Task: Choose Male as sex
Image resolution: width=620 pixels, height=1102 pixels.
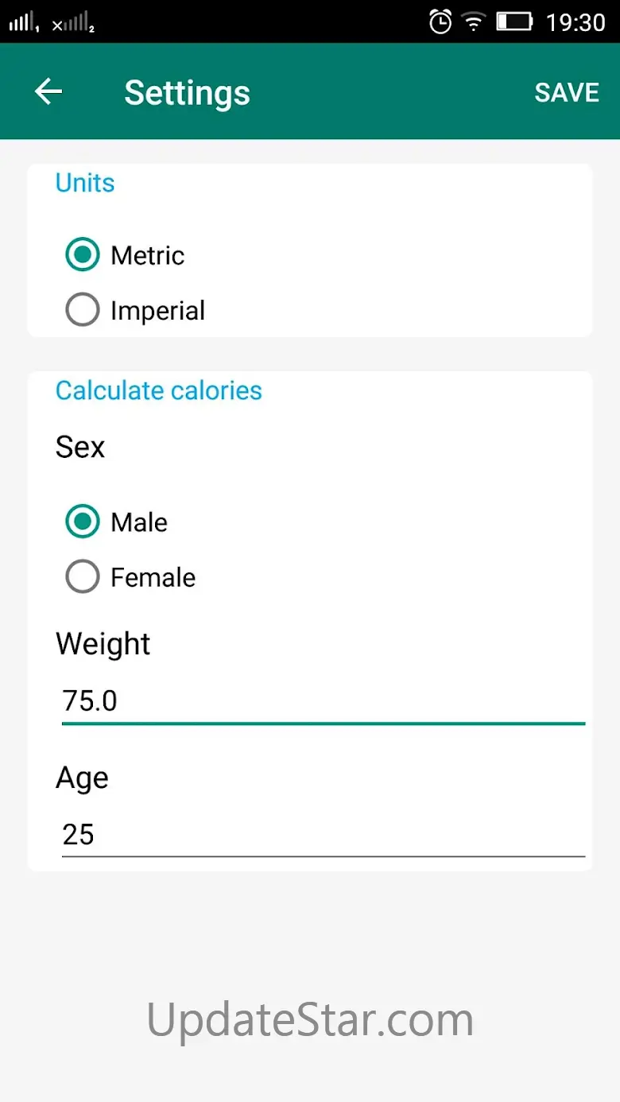Action: point(83,522)
